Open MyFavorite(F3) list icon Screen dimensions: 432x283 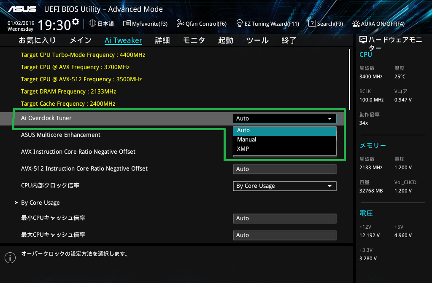(x=127, y=24)
